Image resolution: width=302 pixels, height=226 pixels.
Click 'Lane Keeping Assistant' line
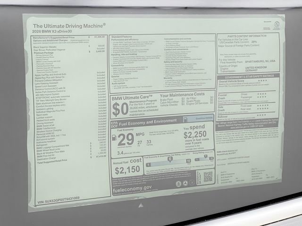(46, 83)
